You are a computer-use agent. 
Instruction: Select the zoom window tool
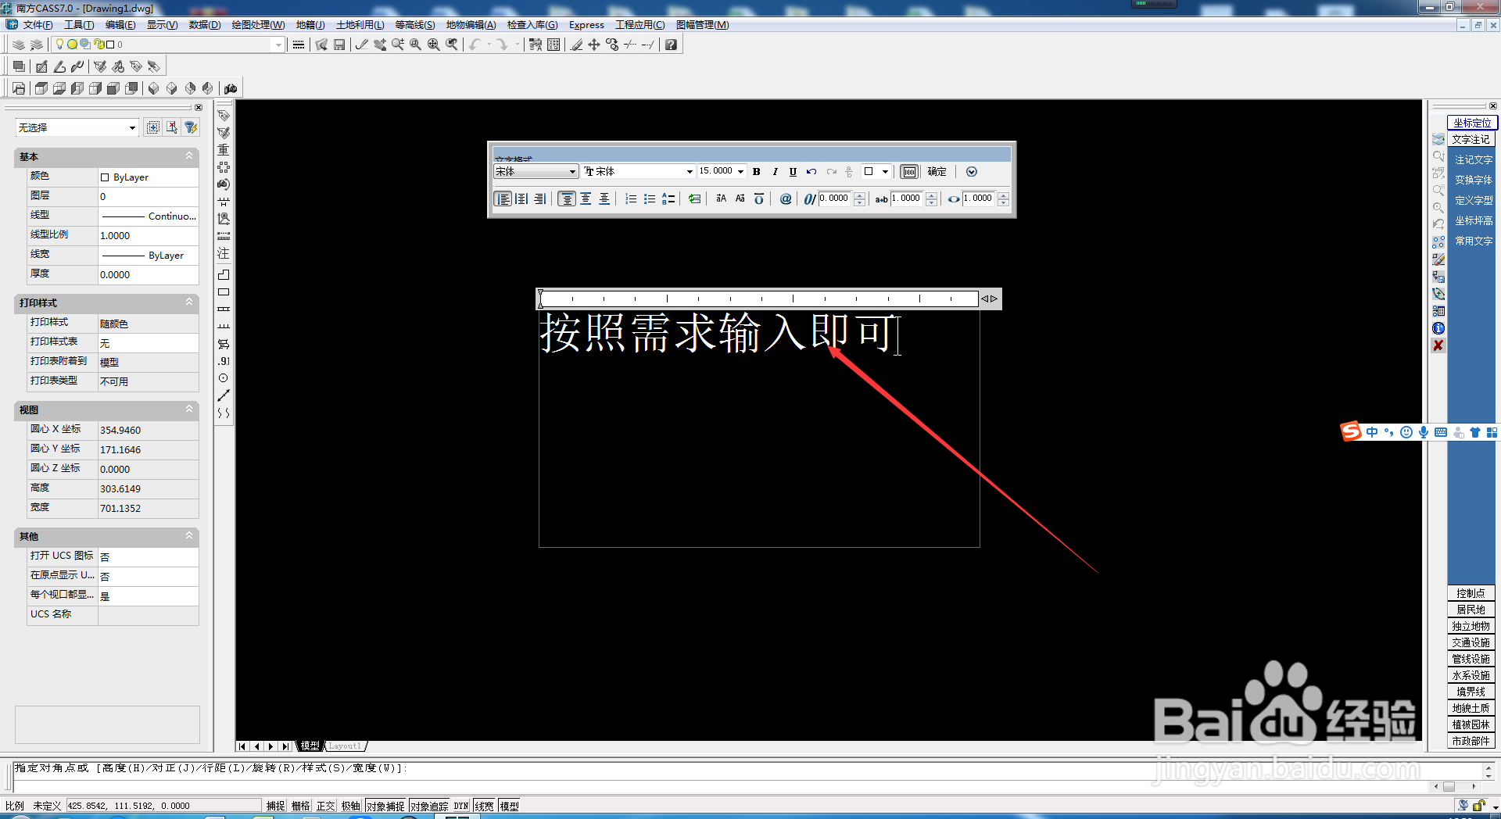point(416,45)
